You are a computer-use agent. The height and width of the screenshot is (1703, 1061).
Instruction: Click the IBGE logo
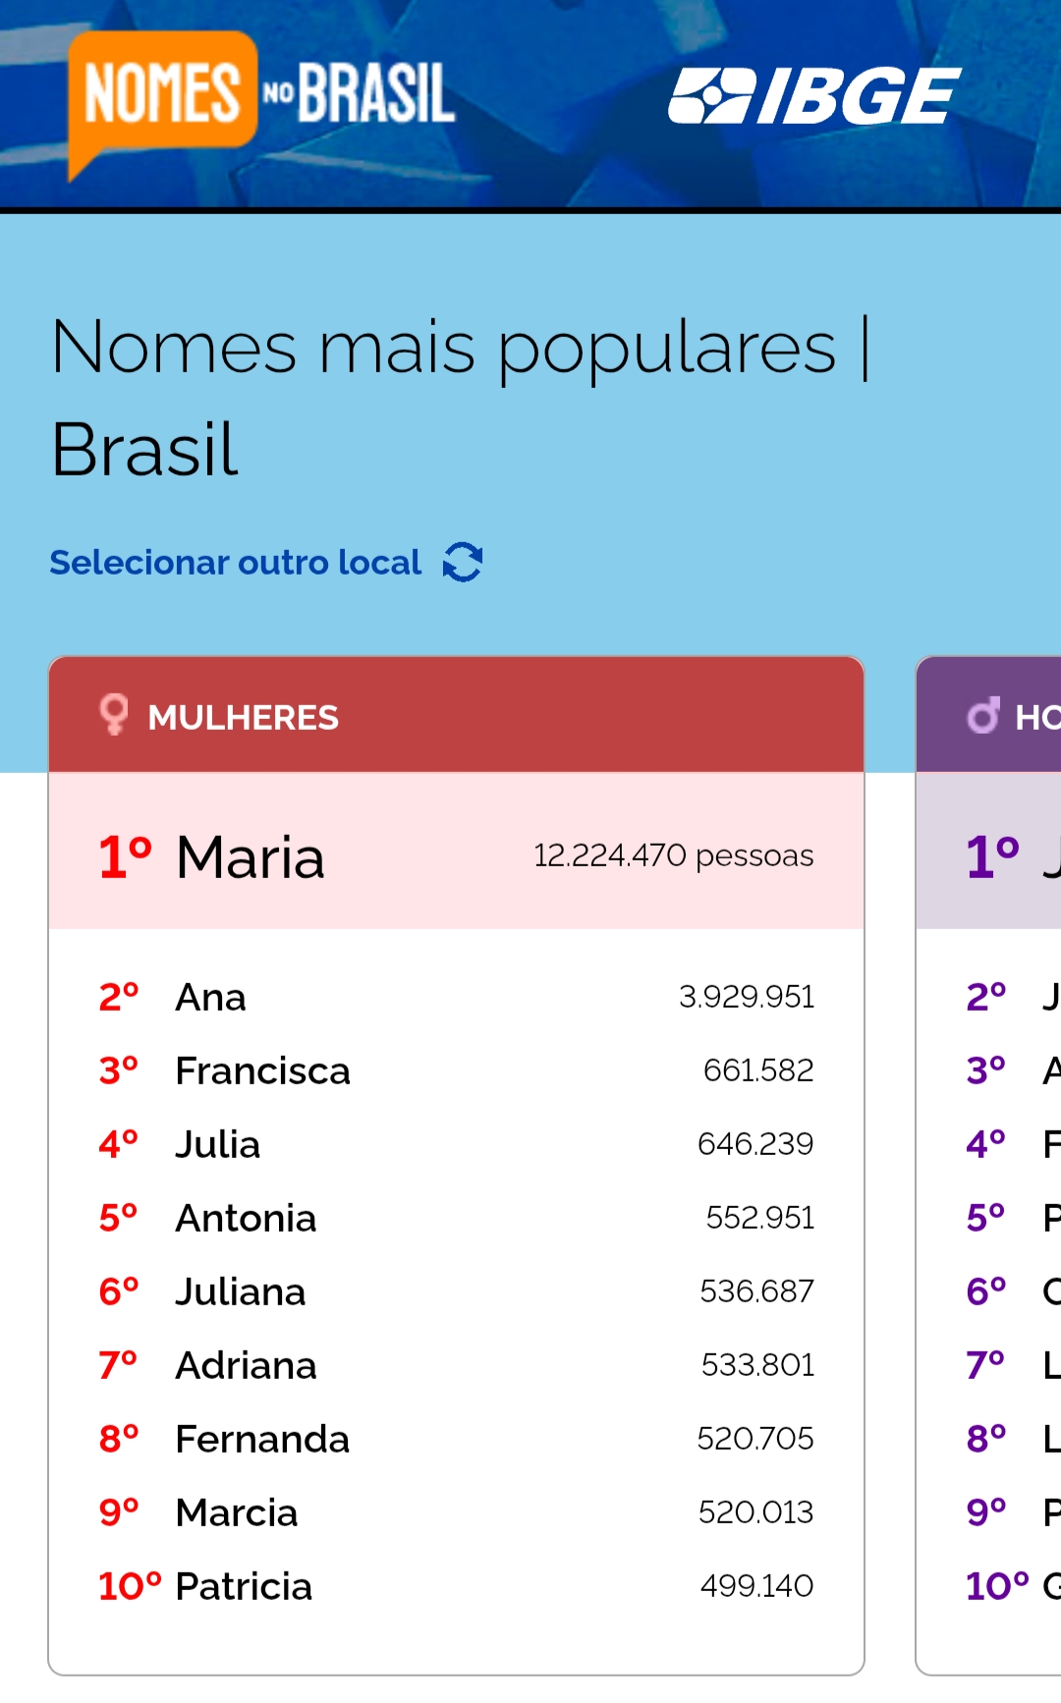[x=813, y=96]
